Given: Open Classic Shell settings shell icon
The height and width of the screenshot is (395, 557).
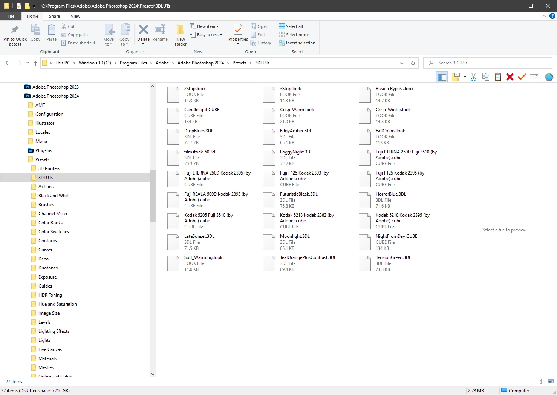Looking at the screenshot, I should click(549, 77).
